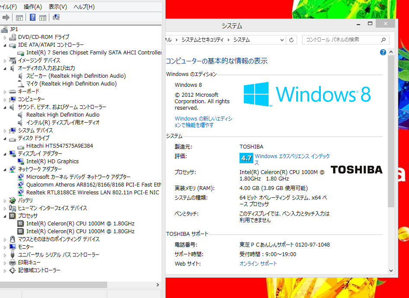
Task: Click the TOSHIBA logo in System window
Action: 357,170
